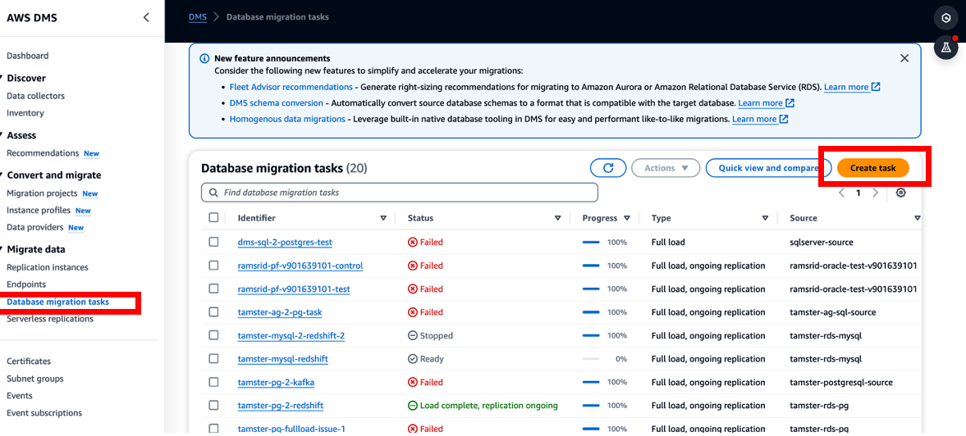Open Dashboard in sidebar
The image size is (966, 436).
[28, 56]
